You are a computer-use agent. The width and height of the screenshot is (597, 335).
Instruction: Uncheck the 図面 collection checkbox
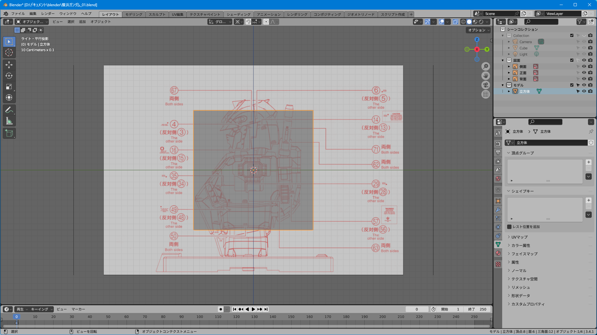tap(572, 60)
